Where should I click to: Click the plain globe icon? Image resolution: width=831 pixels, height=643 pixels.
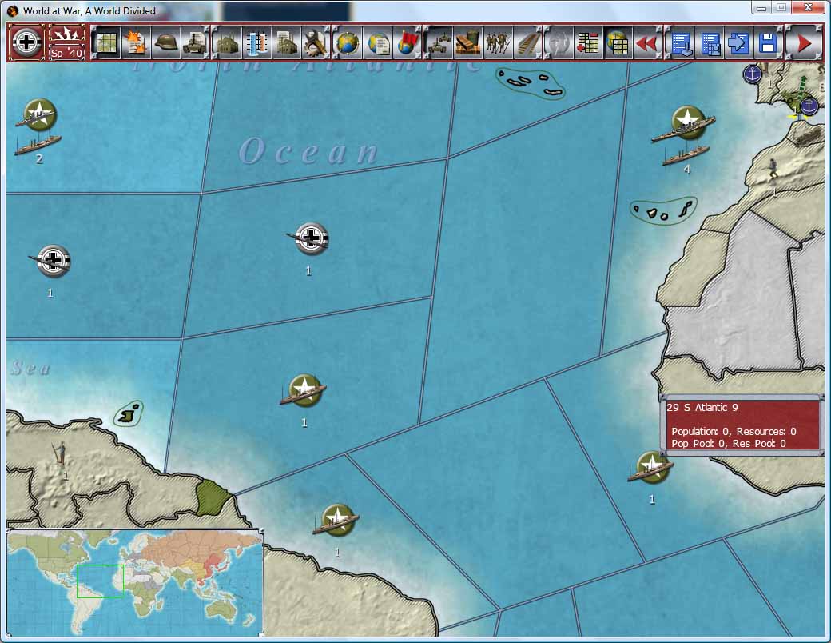(348, 43)
